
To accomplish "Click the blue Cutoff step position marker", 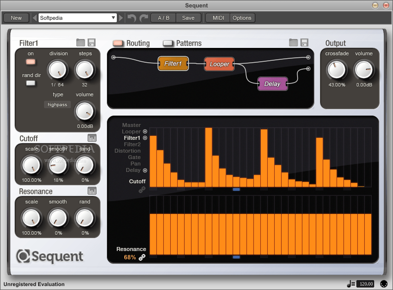I will tap(236, 189).
